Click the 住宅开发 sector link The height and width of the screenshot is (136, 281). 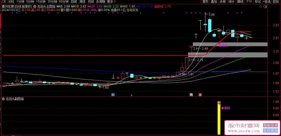click(132, 10)
